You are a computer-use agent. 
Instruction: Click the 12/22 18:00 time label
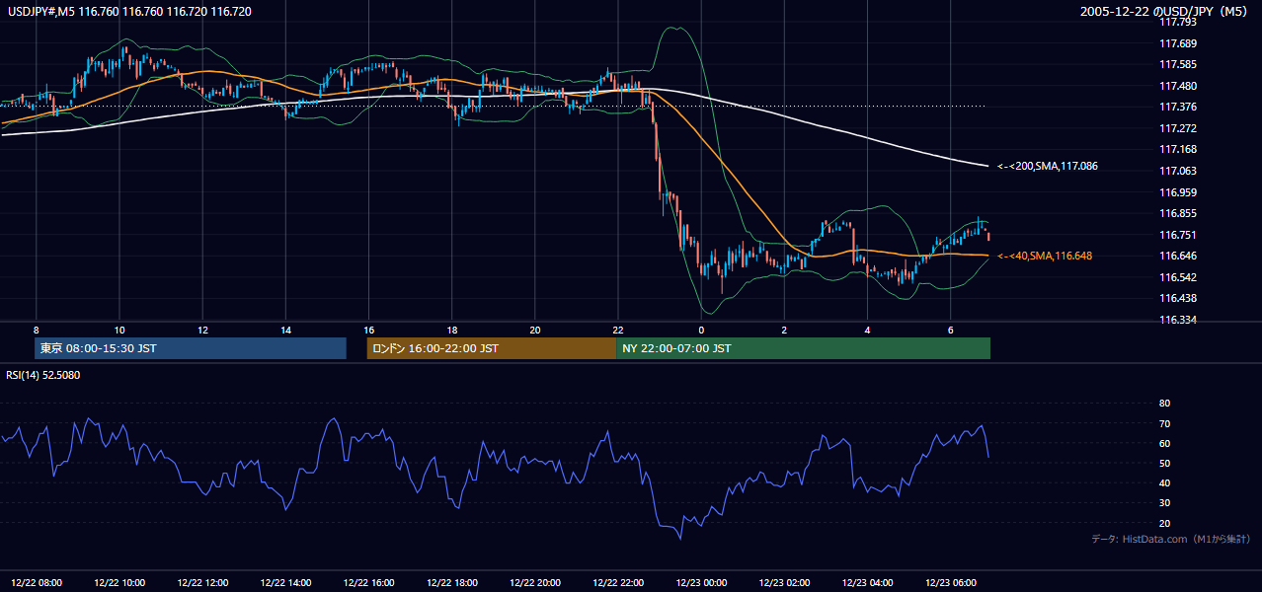coord(452,582)
